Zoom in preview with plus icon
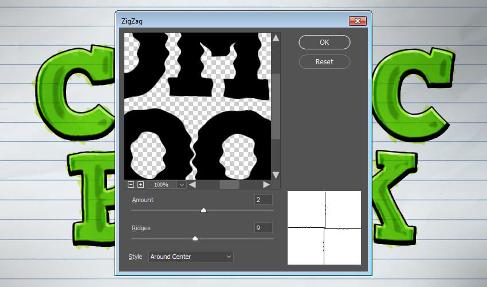487x287 pixels. tap(141, 185)
